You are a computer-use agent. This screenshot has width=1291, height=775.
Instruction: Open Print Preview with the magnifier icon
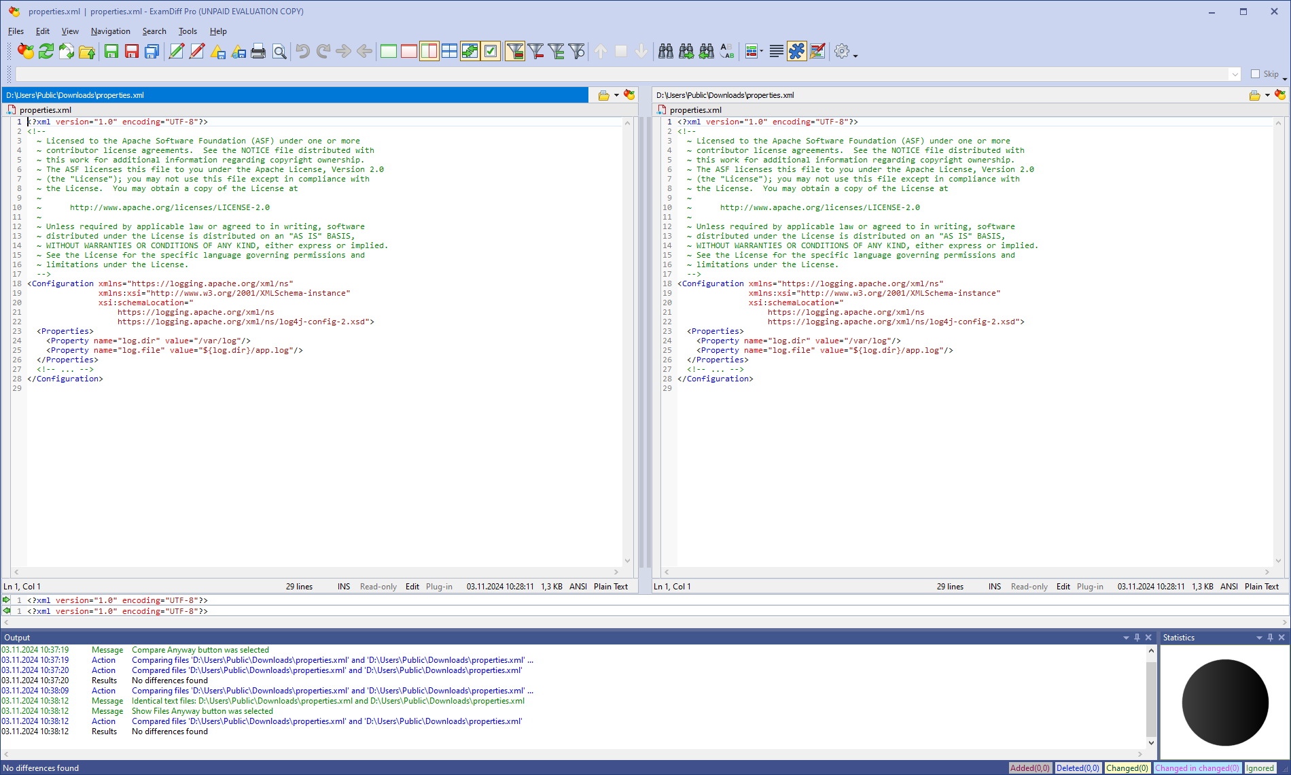[279, 51]
